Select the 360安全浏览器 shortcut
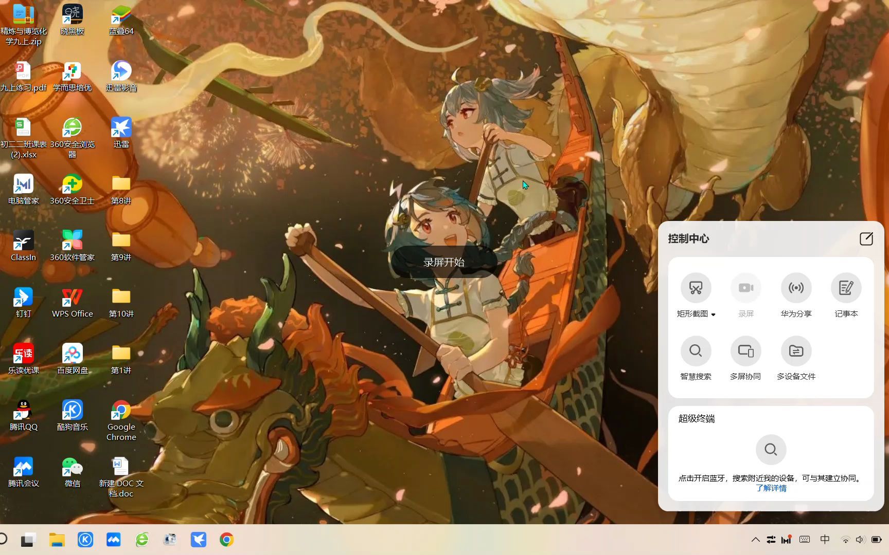 [x=73, y=138]
